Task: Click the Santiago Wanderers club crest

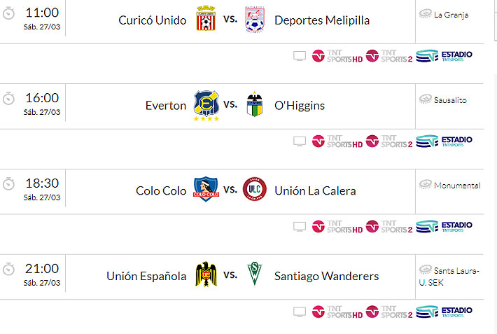Action: click(x=255, y=275)
